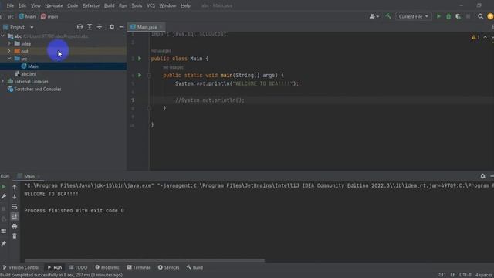Click the Run button in top toolbar

click(438, 16)
